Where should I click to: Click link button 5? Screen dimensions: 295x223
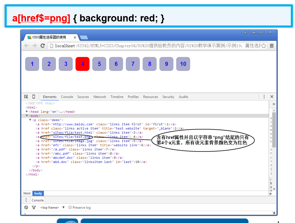pos(99,64)
